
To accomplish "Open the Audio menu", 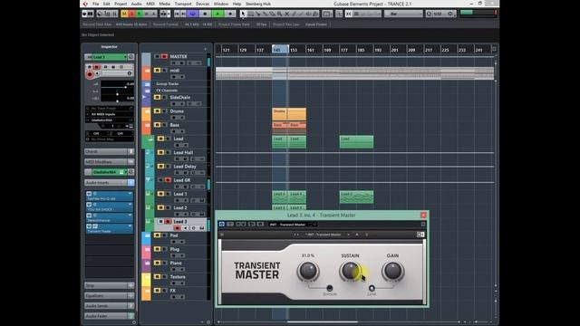I will (137, 4).
